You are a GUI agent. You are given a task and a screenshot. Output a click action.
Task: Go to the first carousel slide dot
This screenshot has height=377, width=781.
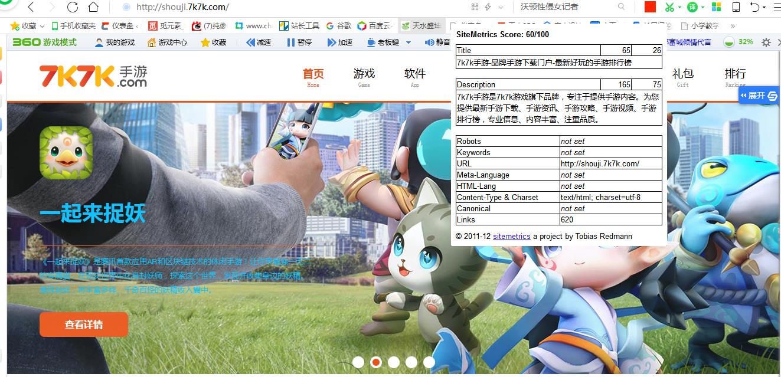(x=358, y=362)
